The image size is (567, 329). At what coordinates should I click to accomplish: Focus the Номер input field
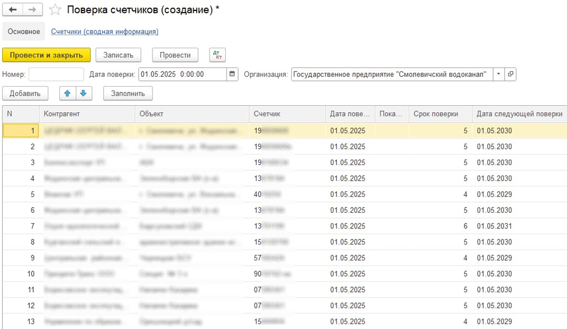pos(56,74)
